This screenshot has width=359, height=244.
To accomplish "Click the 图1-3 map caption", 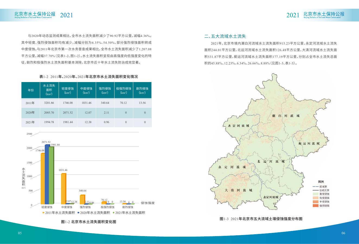I will [261, 219].
